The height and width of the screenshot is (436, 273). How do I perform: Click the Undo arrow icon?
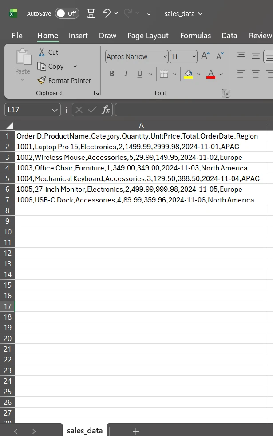[x=107, y=13]
